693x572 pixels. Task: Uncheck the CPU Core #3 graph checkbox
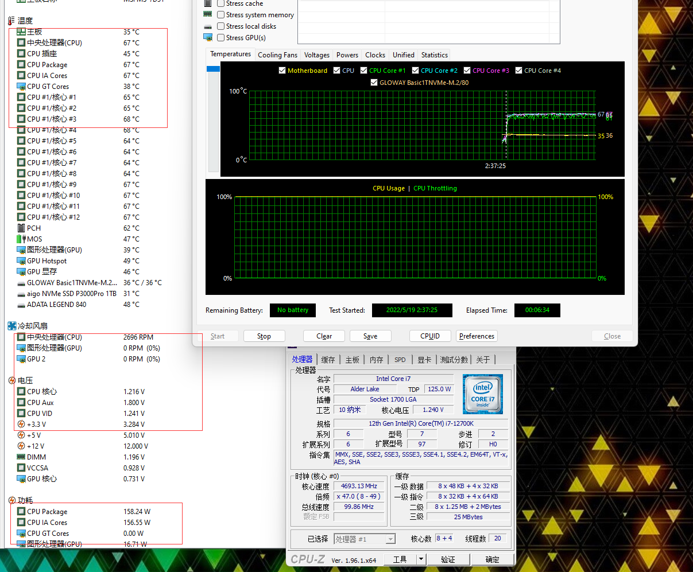click(x=467, y=71)
